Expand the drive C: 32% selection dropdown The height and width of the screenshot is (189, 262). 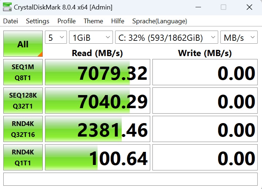(x=167, y=37)
